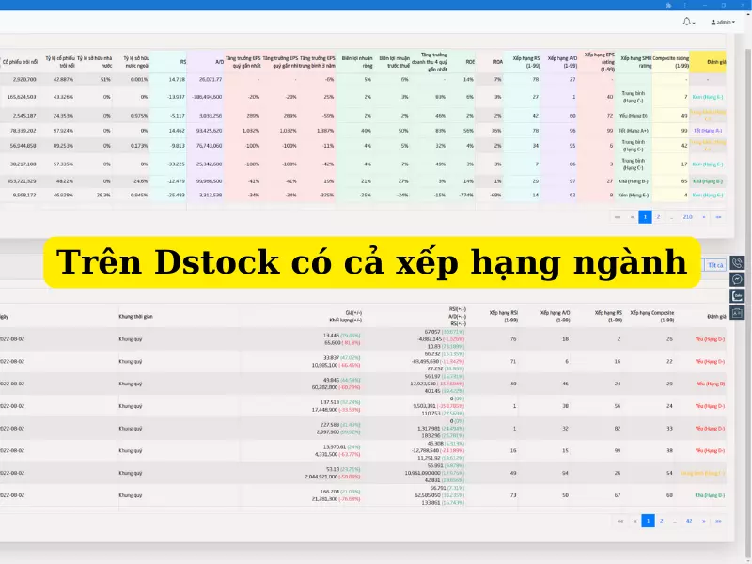
Task: Click previous-page arrow in upper pagination
Action: tap(632, 217)
